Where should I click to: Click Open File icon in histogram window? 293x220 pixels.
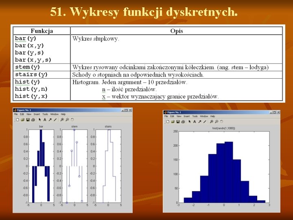click(x=173, y=121)
